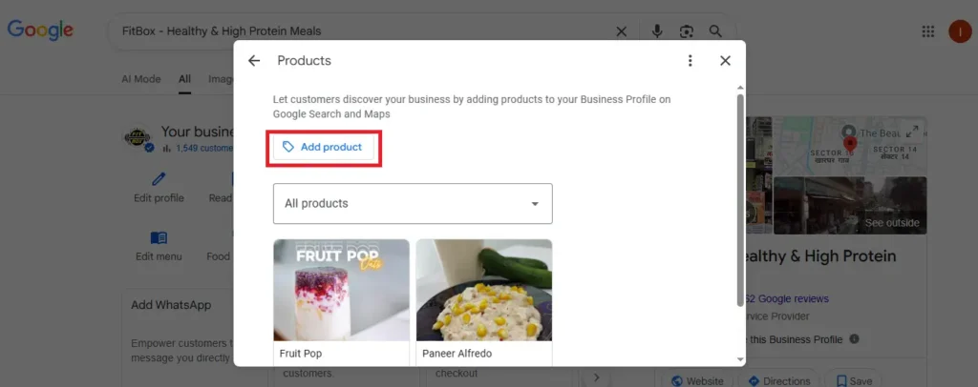This screenshot has height=387, width=978.
Task: Close the Products dialog with X
Action: (725, 60)
